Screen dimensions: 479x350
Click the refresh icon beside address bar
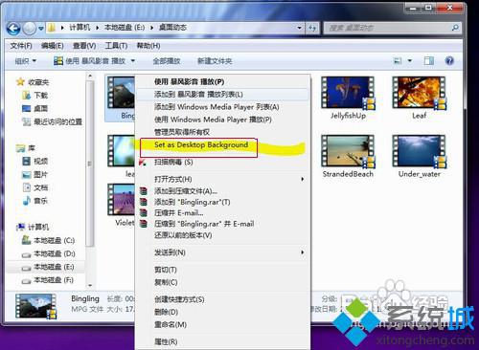click(312, 28)
